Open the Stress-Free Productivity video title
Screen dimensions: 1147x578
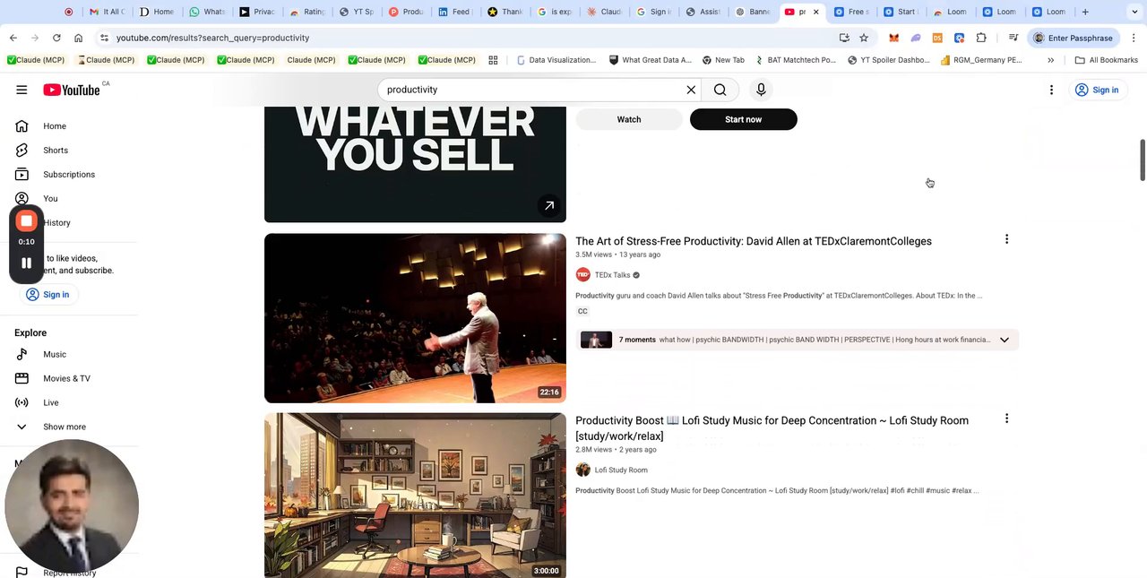pos(754,241)
